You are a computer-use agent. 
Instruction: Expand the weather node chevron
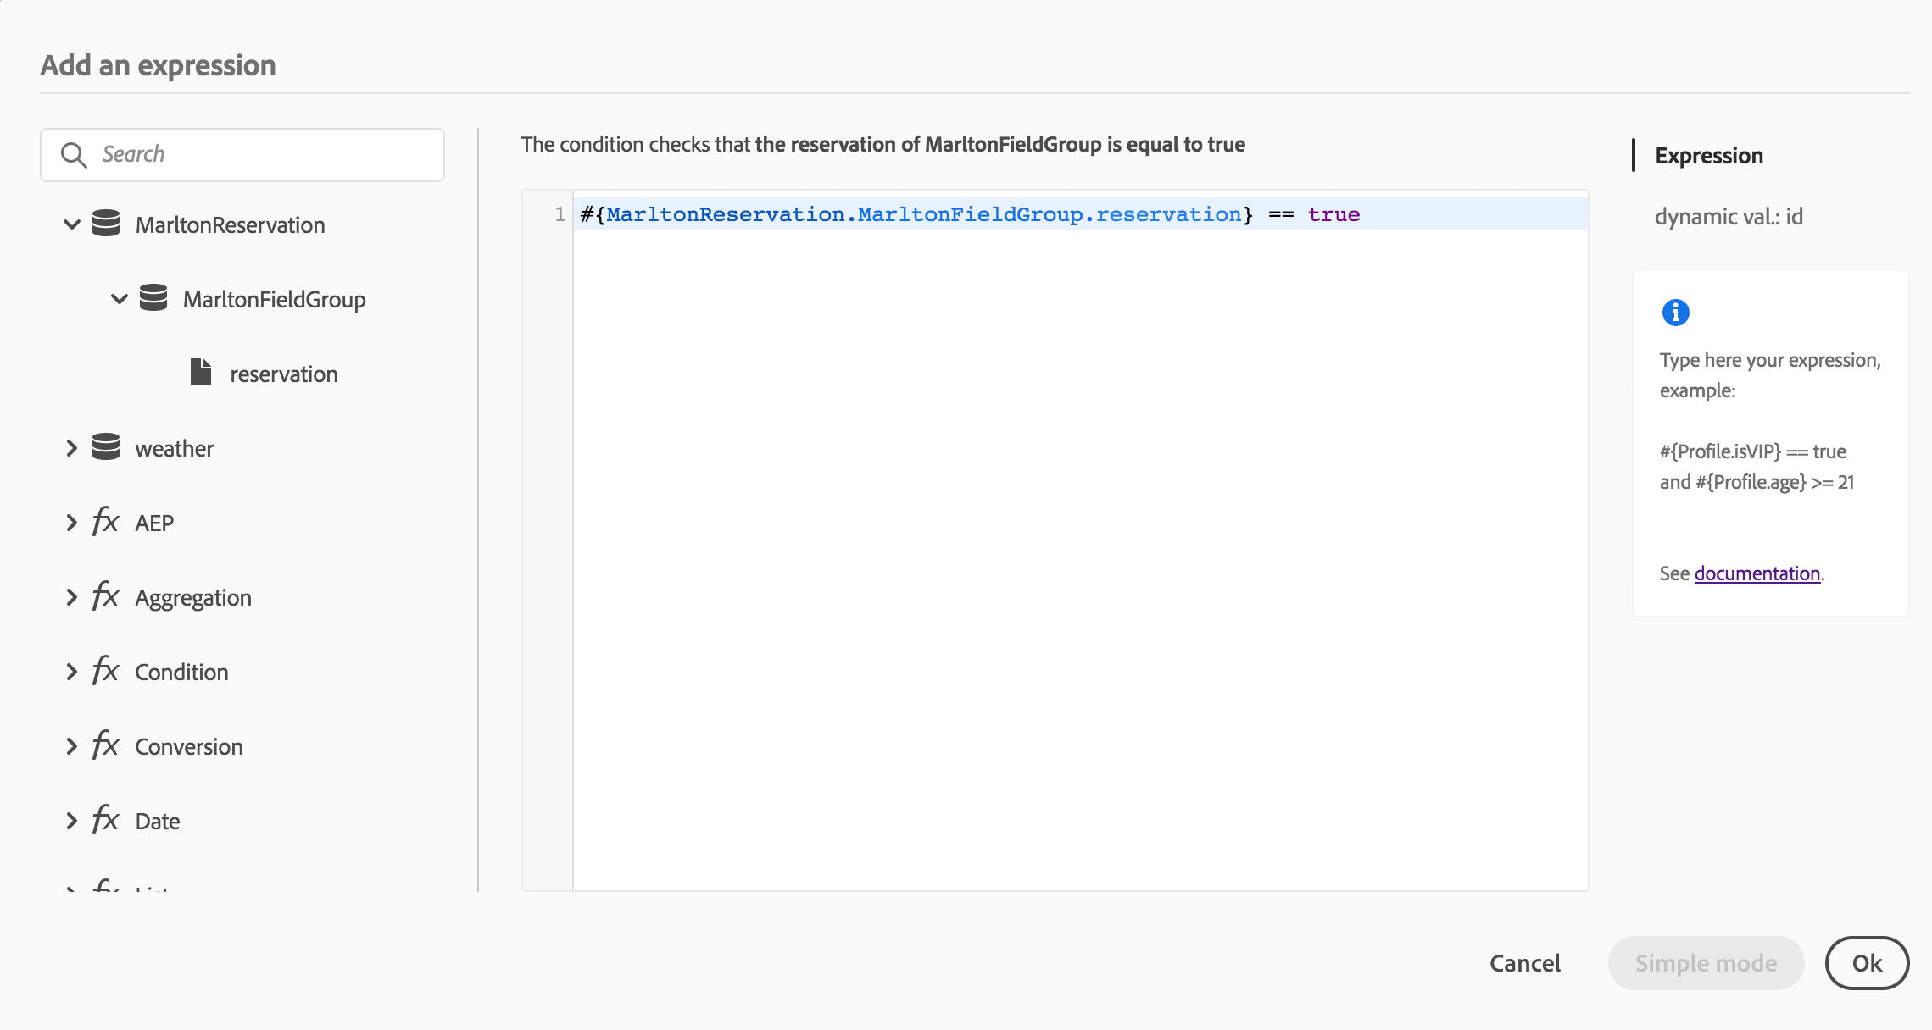point(72,448)
